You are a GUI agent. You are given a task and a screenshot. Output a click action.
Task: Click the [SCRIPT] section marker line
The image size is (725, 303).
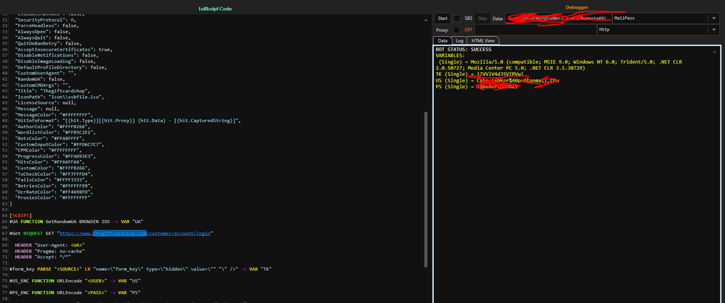click(20, 215)
